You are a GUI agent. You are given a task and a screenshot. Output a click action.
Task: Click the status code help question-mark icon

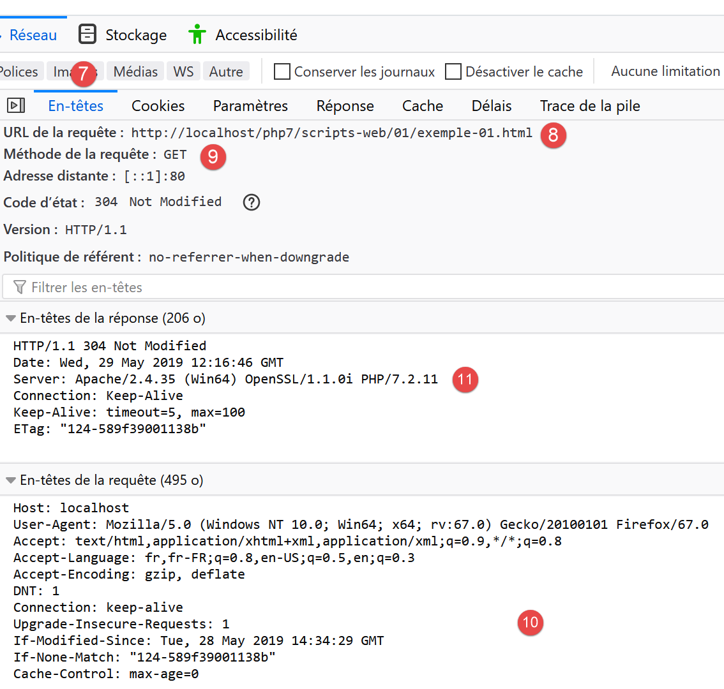pyautogui.click(x=252, y=202)
